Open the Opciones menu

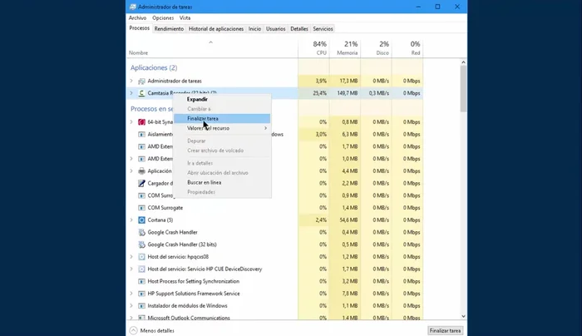click(163, 17)
